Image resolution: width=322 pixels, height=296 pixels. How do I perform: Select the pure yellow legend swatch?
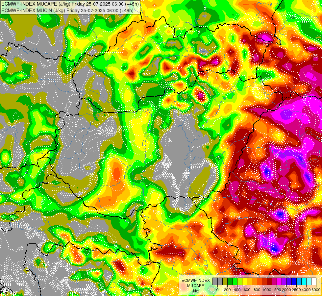point(245,281)
